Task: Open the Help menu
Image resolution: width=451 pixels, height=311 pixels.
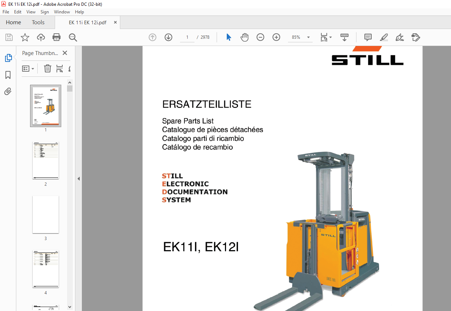Action: [79, 12]
